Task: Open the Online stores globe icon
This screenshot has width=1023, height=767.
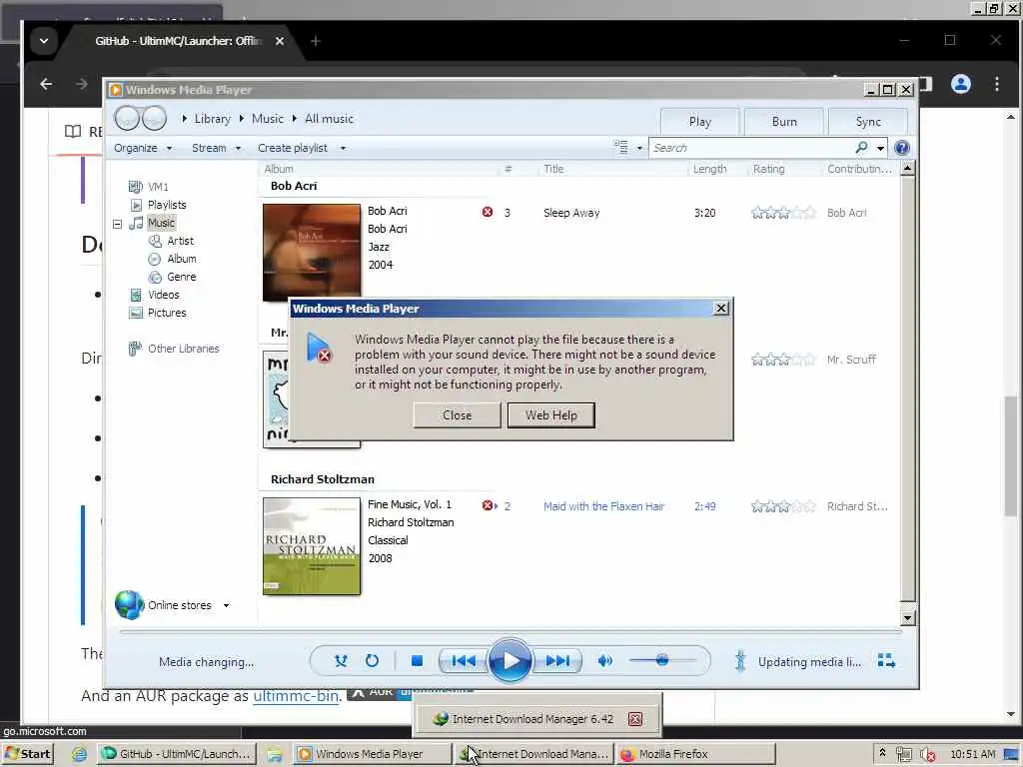Action: (x=129, y=604)
